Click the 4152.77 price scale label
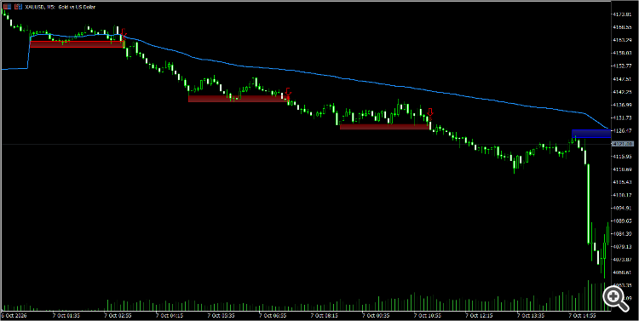This screenshot has width=639, height=321. pyautogui.click(x=622, y=66)
